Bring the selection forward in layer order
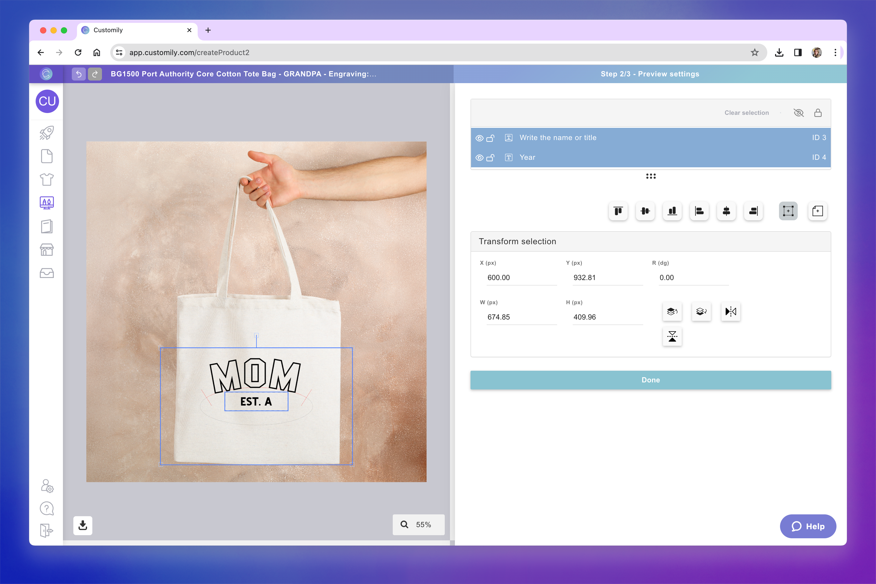 [x=672, y=312]
